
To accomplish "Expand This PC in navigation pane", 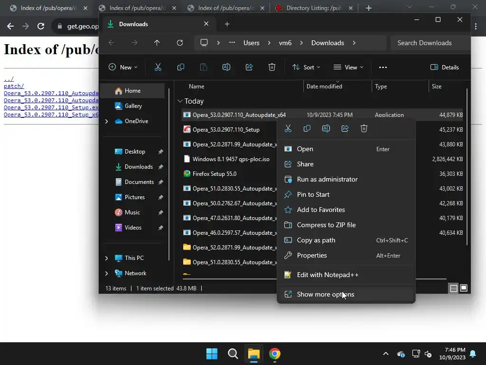I will click(107, 258).
